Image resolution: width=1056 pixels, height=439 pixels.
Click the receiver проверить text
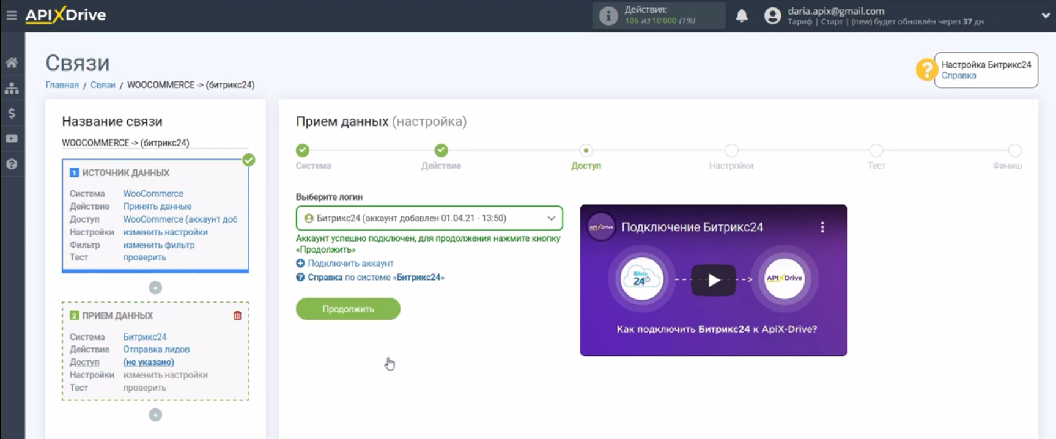pyautogui.click(x=144, y=388)
